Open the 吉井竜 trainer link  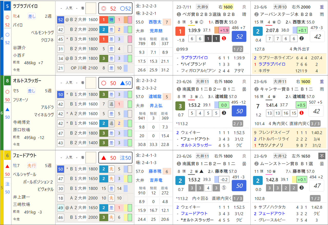coord(156,180)
